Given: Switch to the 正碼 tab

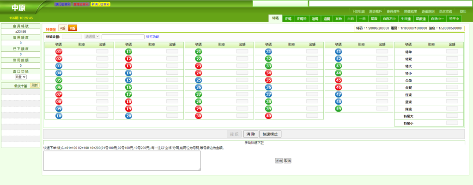Looking at the screenshot, I should point(288,18).
